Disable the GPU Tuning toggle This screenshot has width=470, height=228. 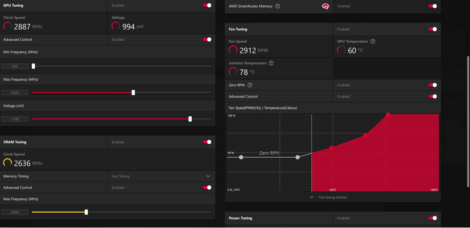pos(207,5)
